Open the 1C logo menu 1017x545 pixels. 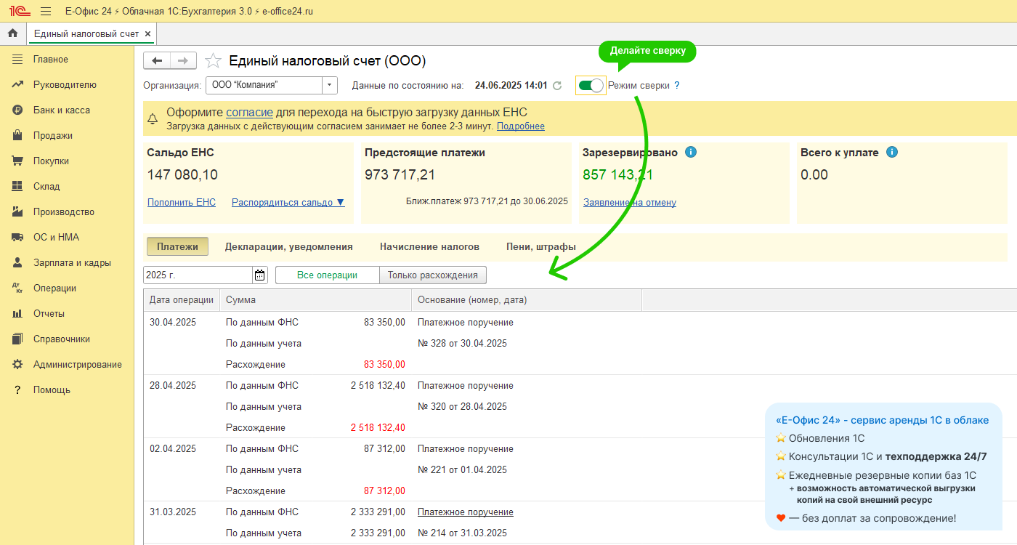tap(19, 12)
